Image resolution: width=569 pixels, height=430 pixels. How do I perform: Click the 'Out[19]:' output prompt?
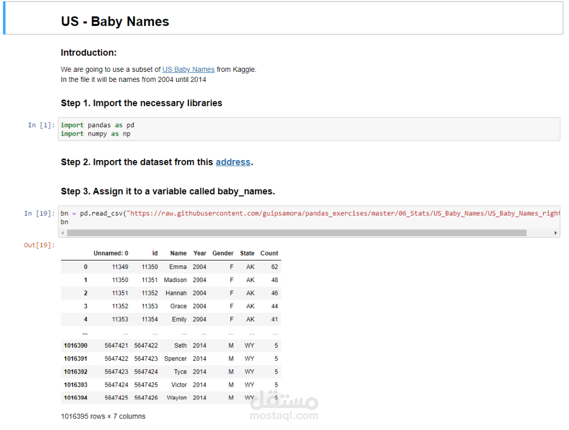(x=40, y=245)
